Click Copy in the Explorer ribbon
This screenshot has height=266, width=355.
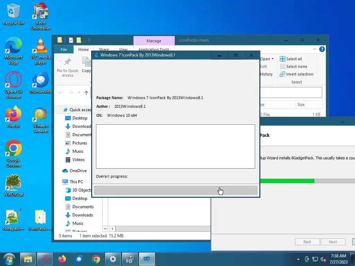pos(86,65)
